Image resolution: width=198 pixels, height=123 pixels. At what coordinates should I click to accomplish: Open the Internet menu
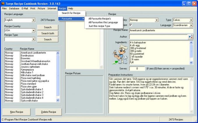coord(52,8)
